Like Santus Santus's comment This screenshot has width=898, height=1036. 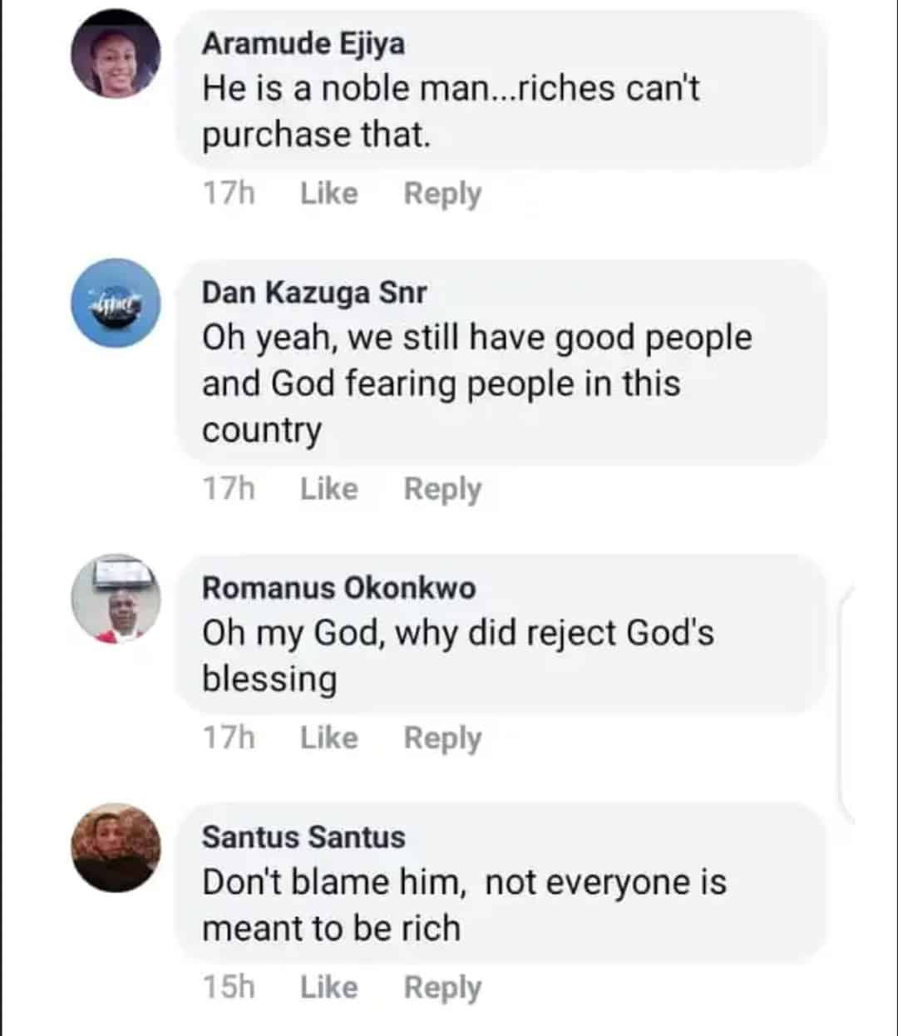[x=328, y=987]
